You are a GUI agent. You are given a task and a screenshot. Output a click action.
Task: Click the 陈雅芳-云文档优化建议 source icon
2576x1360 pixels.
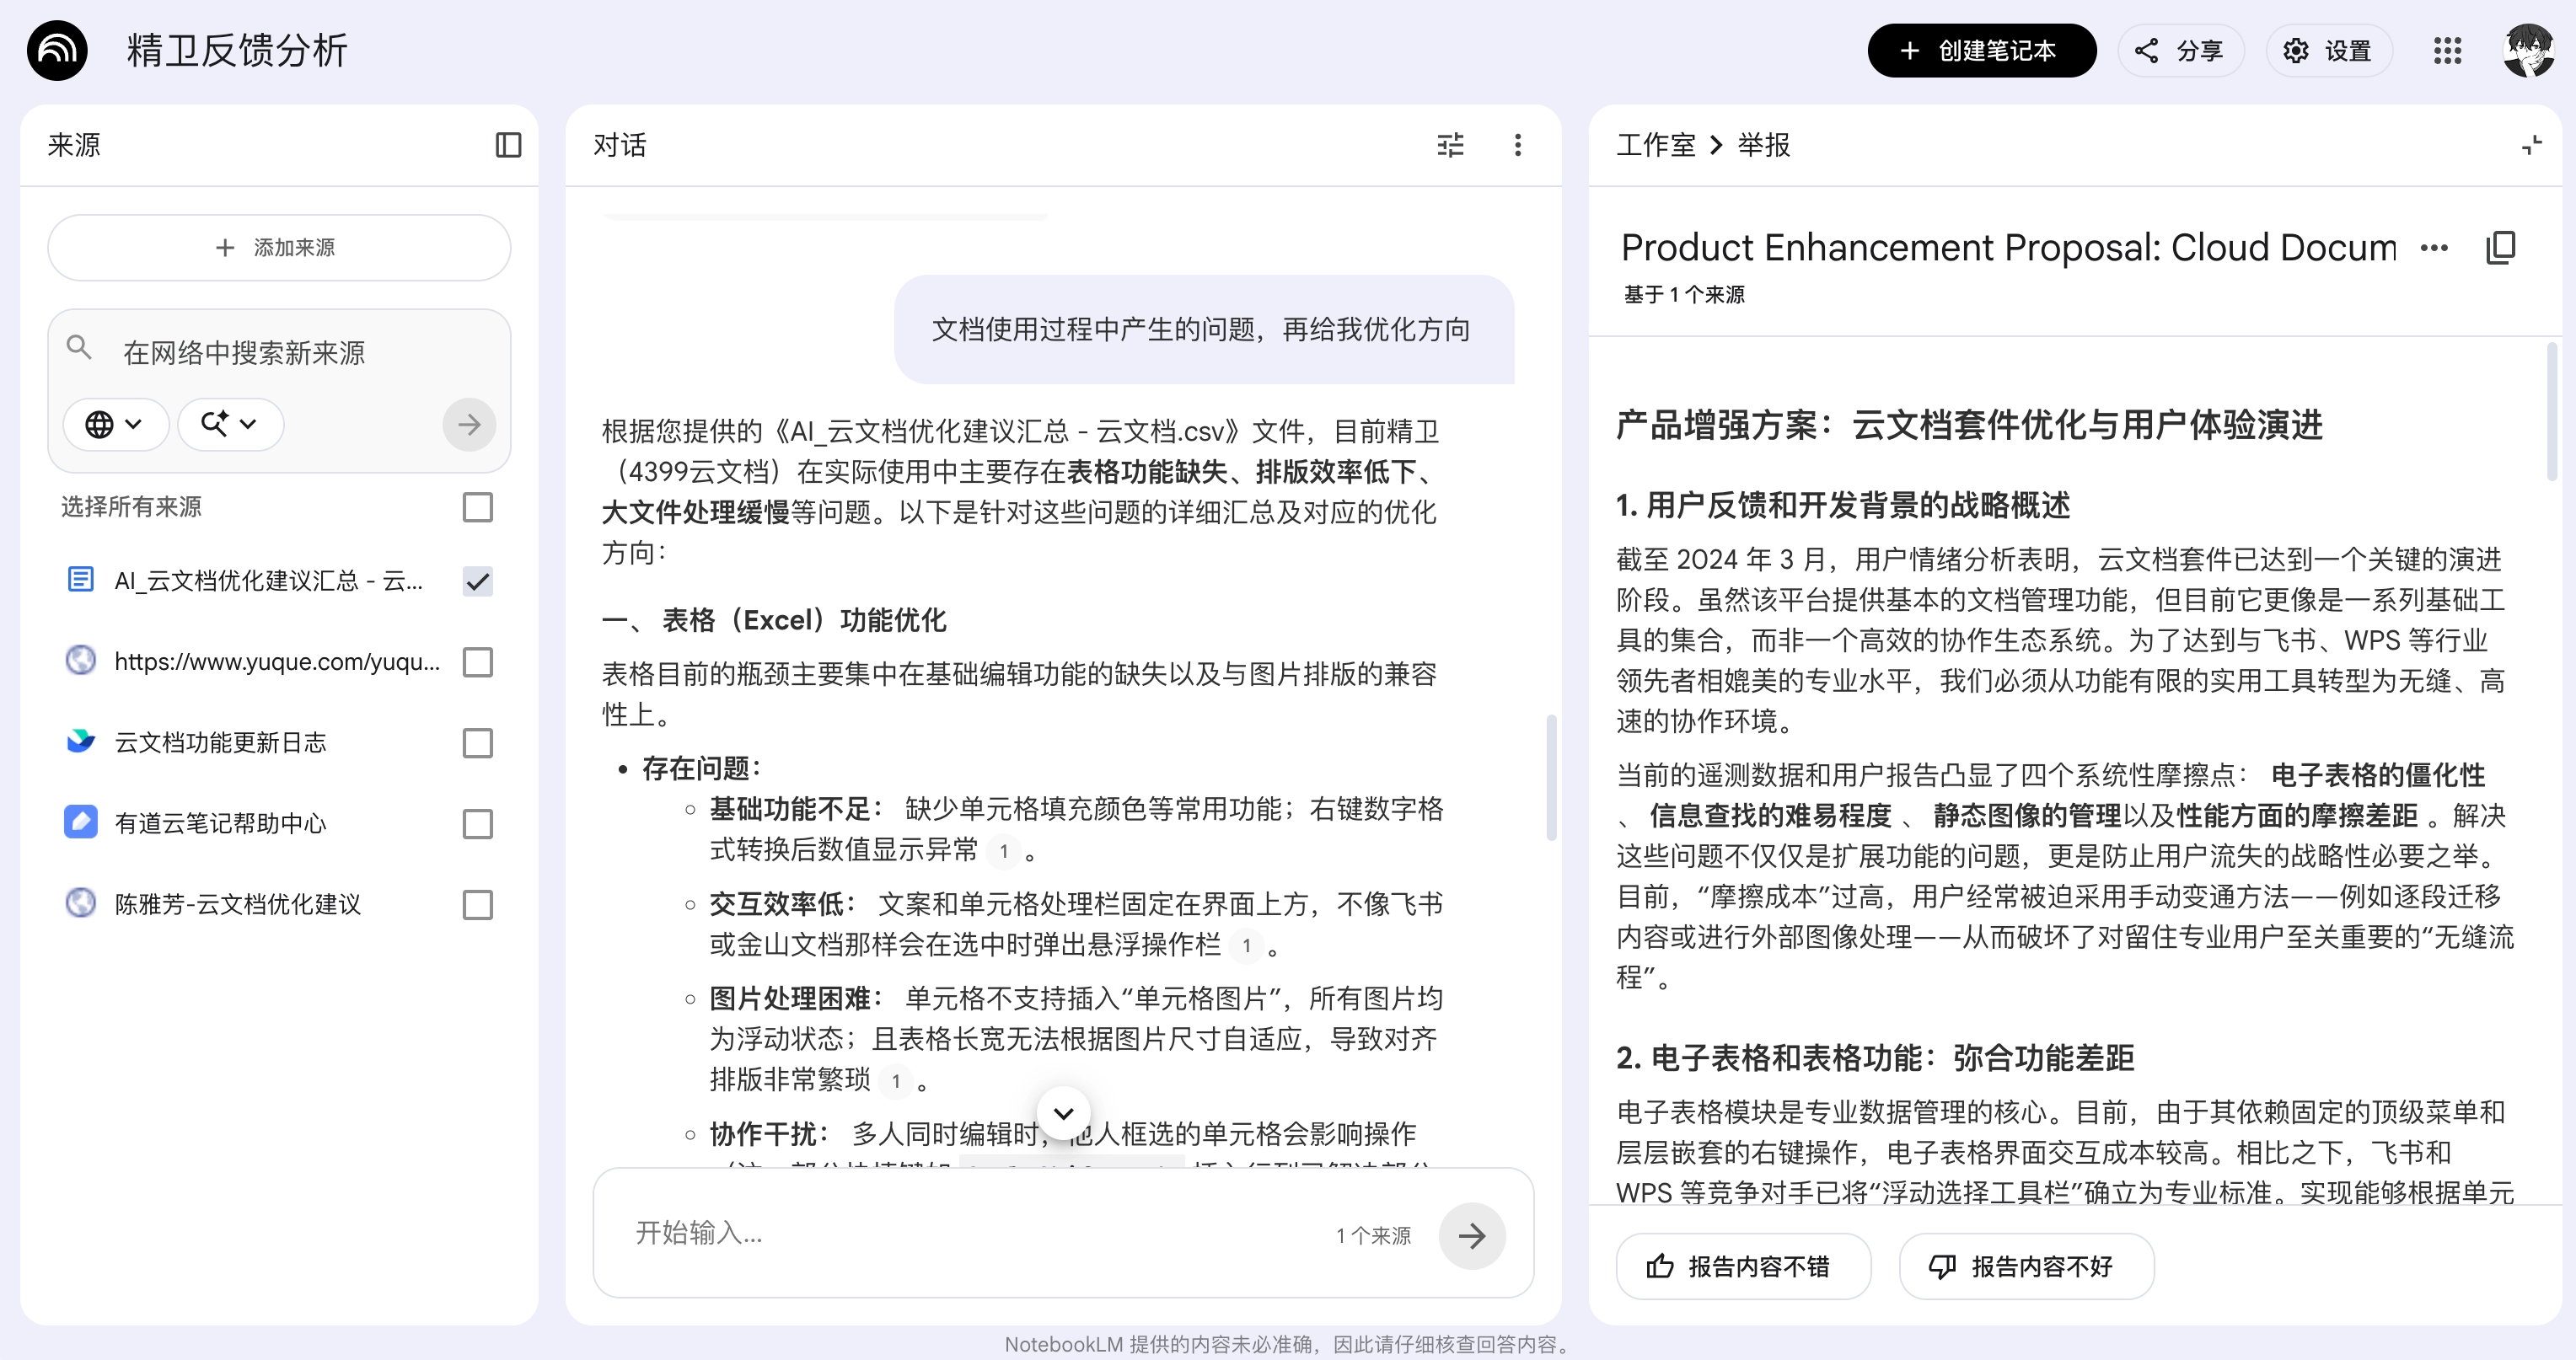81,903
